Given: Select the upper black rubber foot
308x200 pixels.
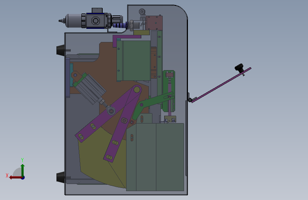Looking at the screenshot, I should 60,50.
